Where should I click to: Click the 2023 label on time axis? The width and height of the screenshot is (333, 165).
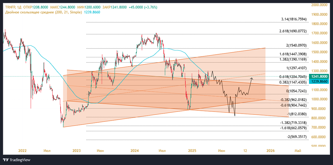pyautogui.click(x=77, y=151)
